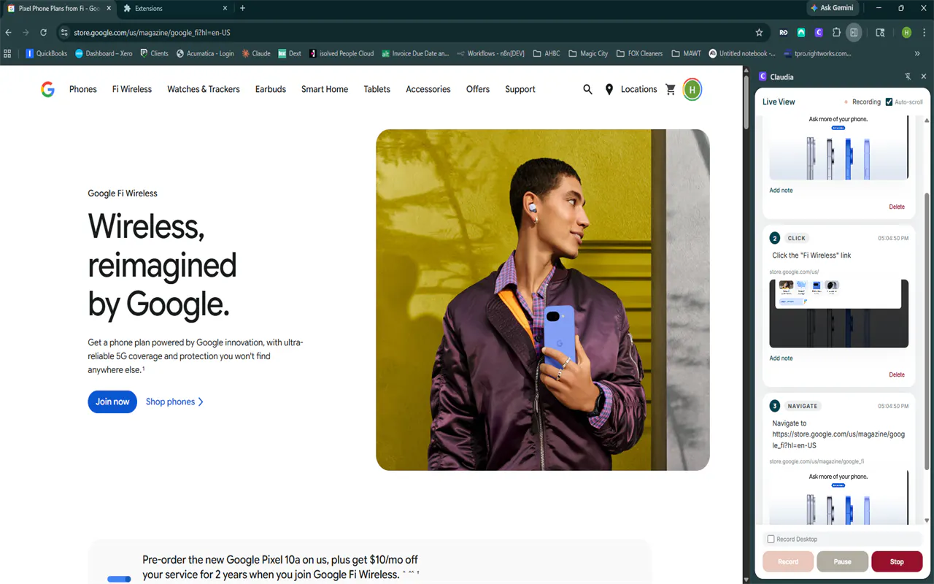Open the store account avatar H

pos(692,90)
